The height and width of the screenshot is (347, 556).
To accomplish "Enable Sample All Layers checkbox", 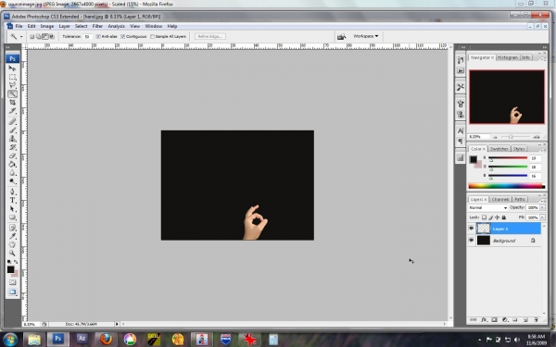I will [x=152, y=36].
